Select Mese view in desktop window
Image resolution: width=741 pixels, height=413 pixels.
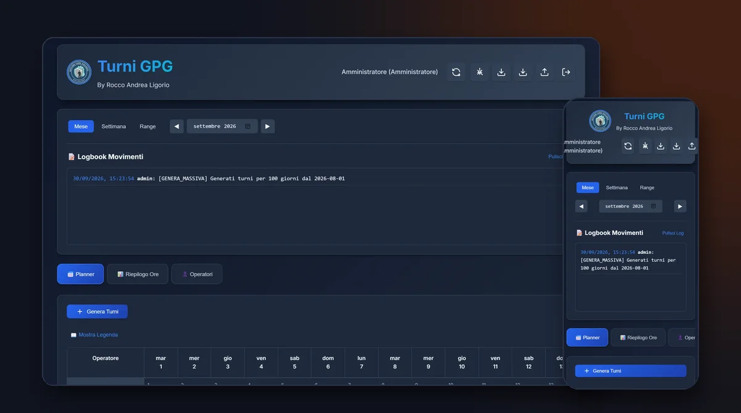81,126
